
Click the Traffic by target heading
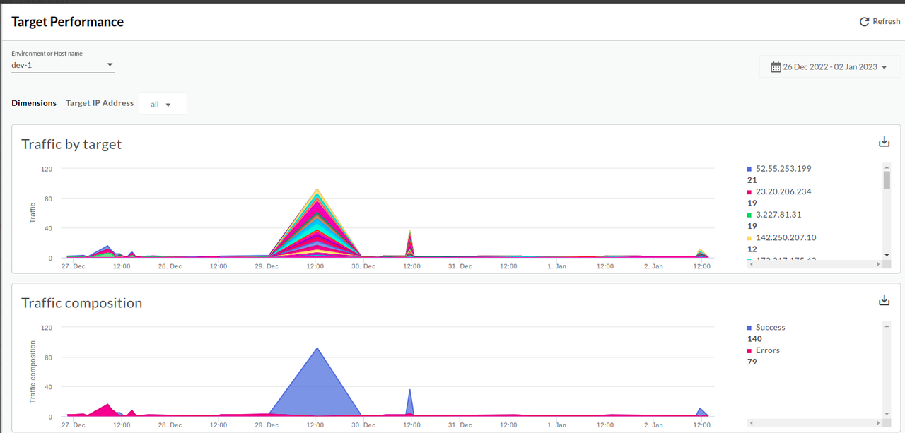point(71,144)
